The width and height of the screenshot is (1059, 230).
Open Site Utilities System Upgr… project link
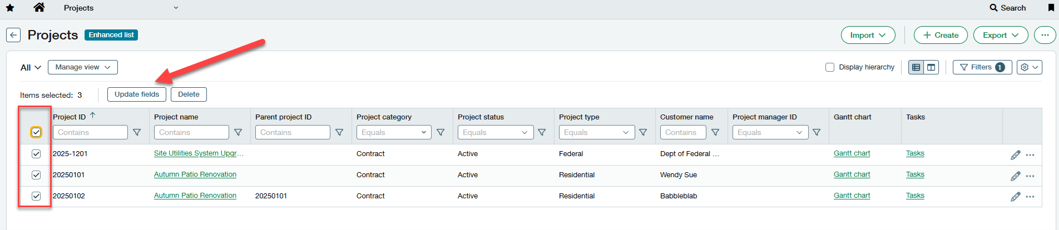199,153
